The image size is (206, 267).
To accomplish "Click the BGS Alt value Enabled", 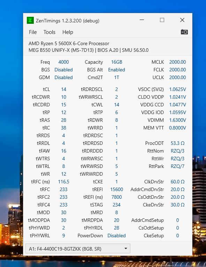I will (116, 70).
